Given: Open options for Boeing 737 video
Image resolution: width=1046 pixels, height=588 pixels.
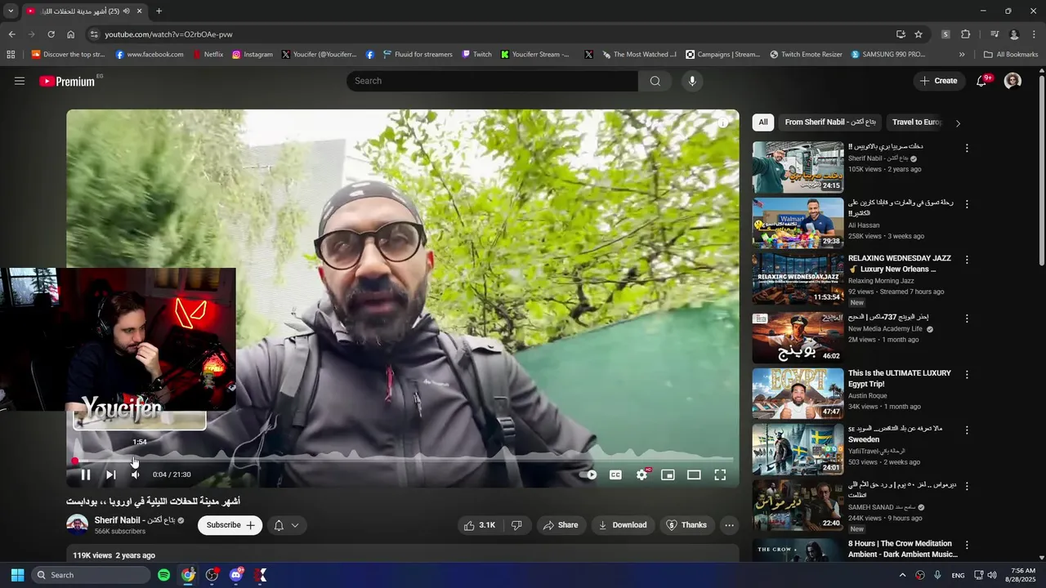Looking at the screenshot, I should click(x=967, y=318).
